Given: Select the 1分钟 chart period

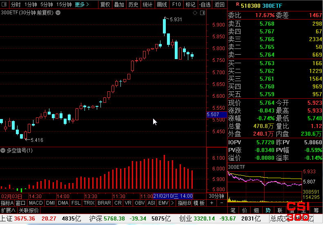Looking at the screenshot, I should point(31,4).
